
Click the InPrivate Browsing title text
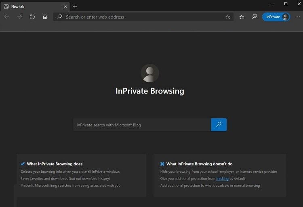[x=150, y=91]
